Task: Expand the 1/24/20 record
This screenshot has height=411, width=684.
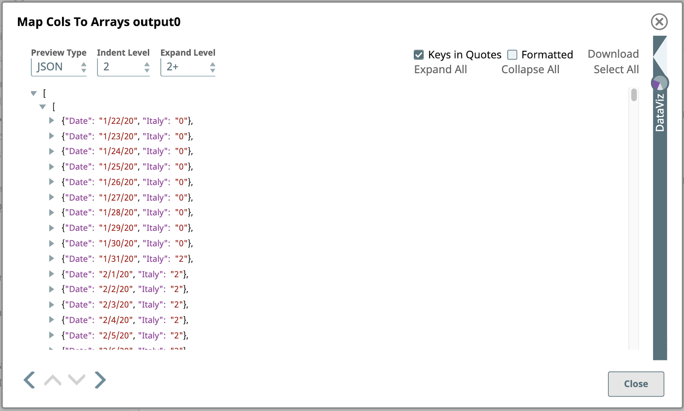Action: tap(51, 151)
